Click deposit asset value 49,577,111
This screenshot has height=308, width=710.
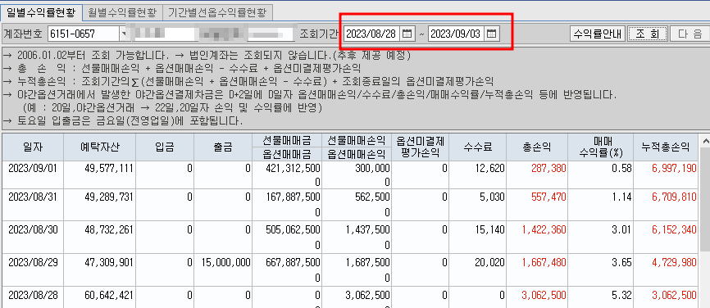[109, 168]
